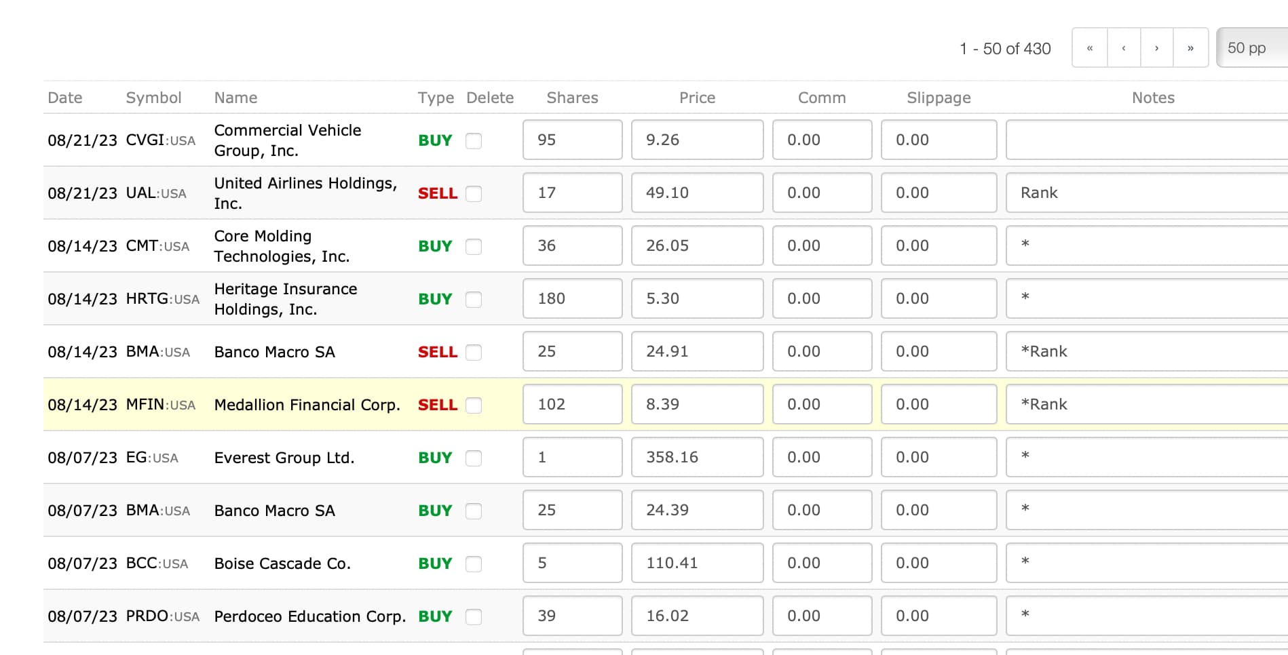This screenshot has width=1288, height=655.
Task: Tick the delete checkbox for UAL row
Action: pos(474,193)
